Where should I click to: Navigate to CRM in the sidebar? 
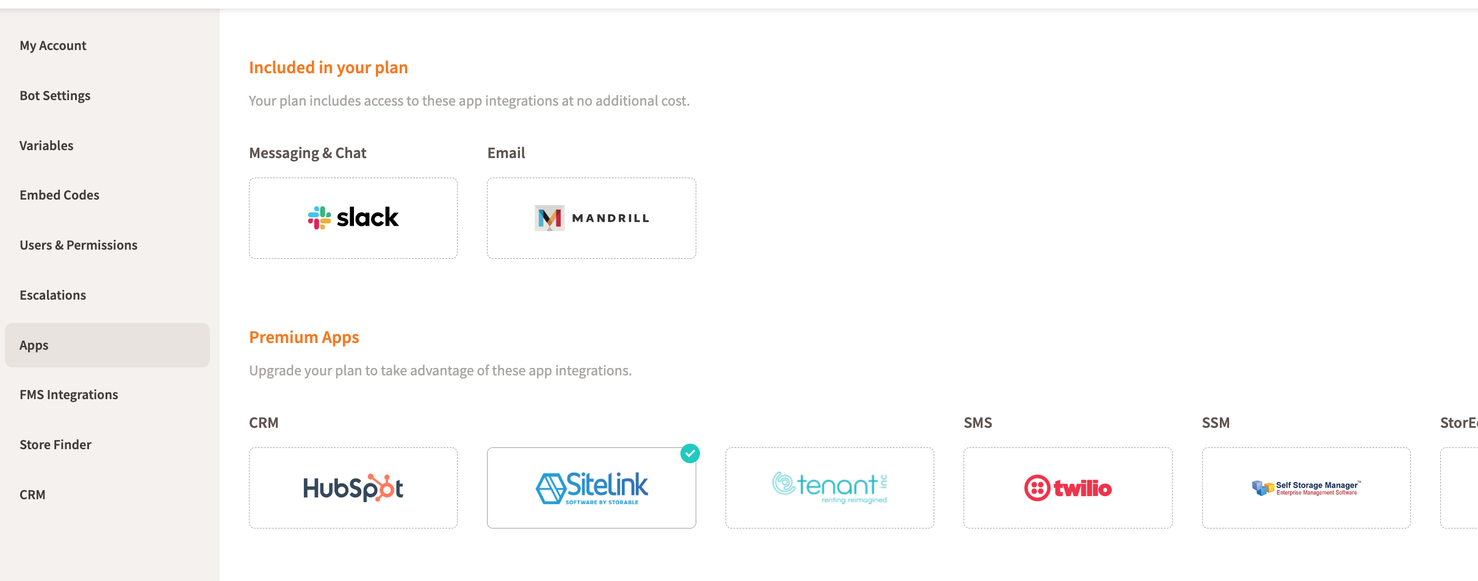(x=32, y=495)
